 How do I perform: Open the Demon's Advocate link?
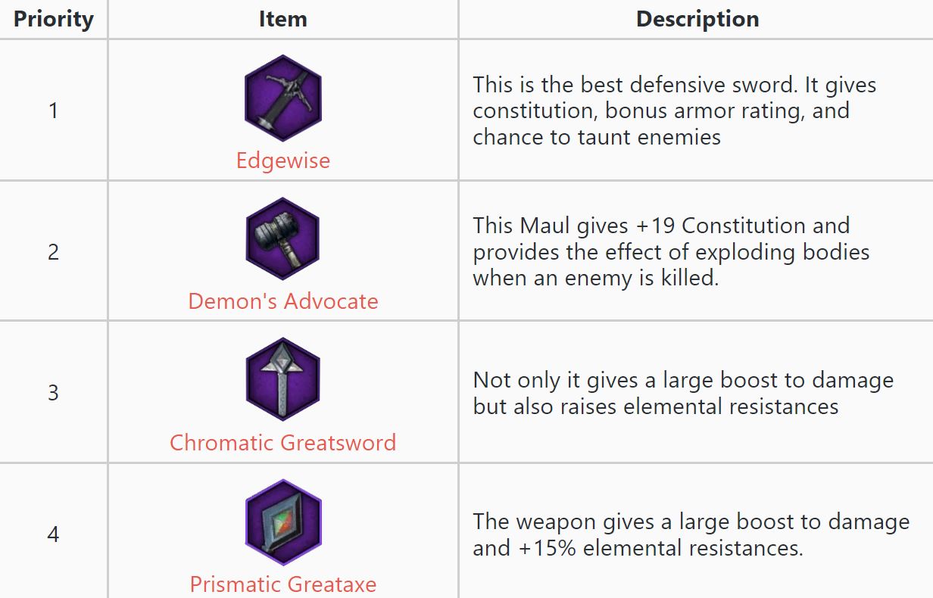tap(283, 301)
